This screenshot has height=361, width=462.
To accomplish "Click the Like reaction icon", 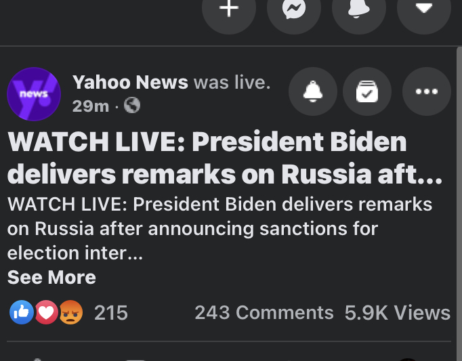I will [22, 312].
